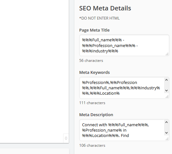This screenshot has height=154, width=172.
Task: Click the 106 characters counter text
Action: click(x=92, y=145)
